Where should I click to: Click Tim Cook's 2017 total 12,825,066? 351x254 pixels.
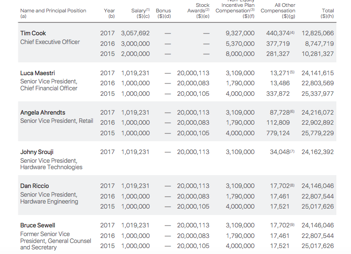(x=318, y=33)
